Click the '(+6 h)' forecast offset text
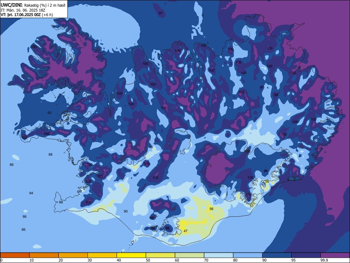Viewport: 350px width, 263px height. coord(48,15)
